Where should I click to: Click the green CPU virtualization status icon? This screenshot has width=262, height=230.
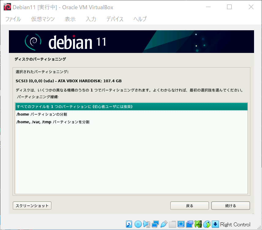(x=198, y=224)
